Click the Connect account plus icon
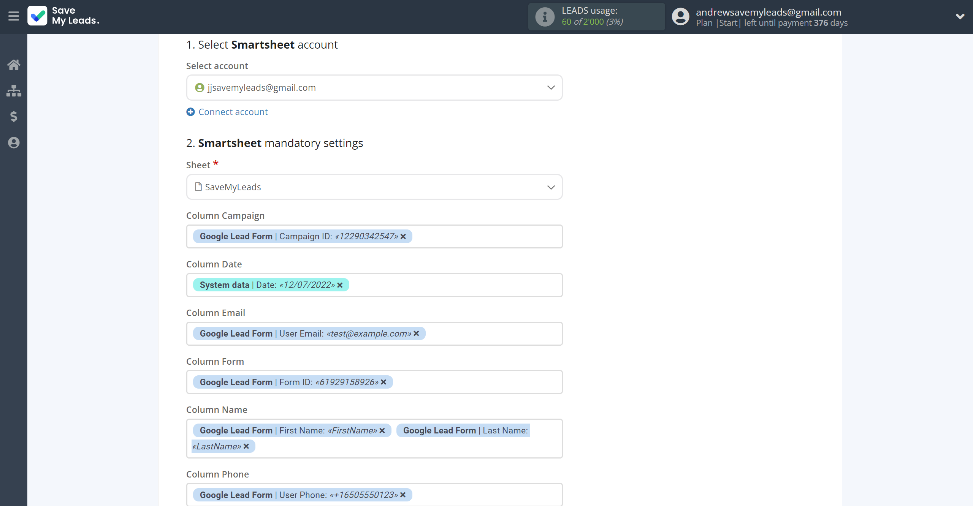The height and width of the screenshot is (506, 973). pos(190,112)
